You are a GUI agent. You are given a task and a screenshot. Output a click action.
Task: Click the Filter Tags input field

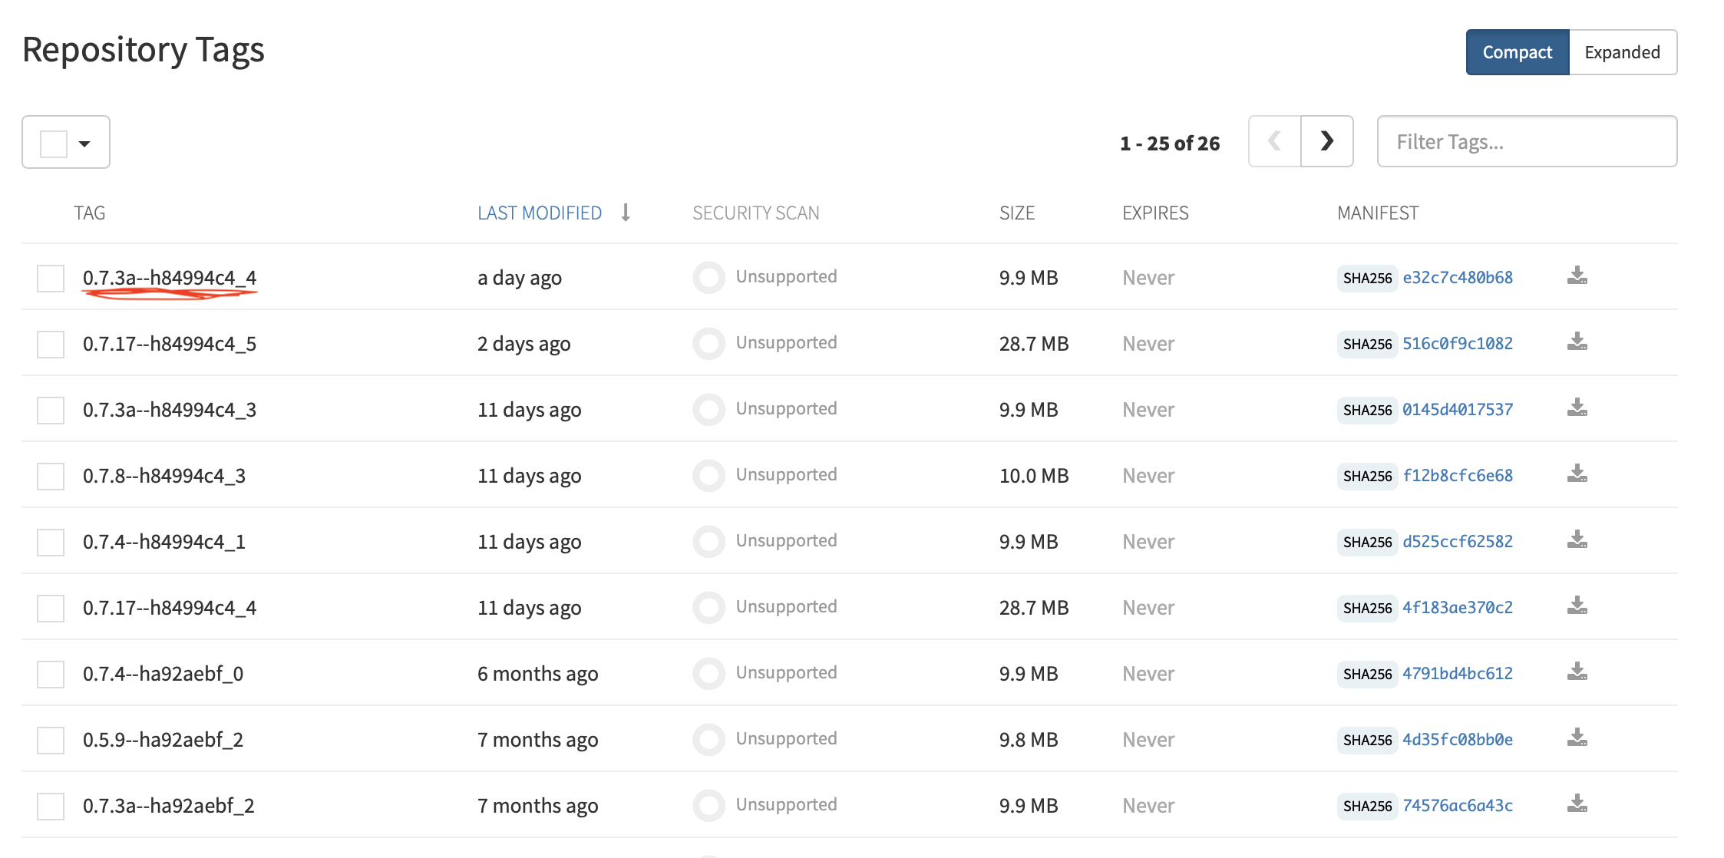pos(1526,142)
